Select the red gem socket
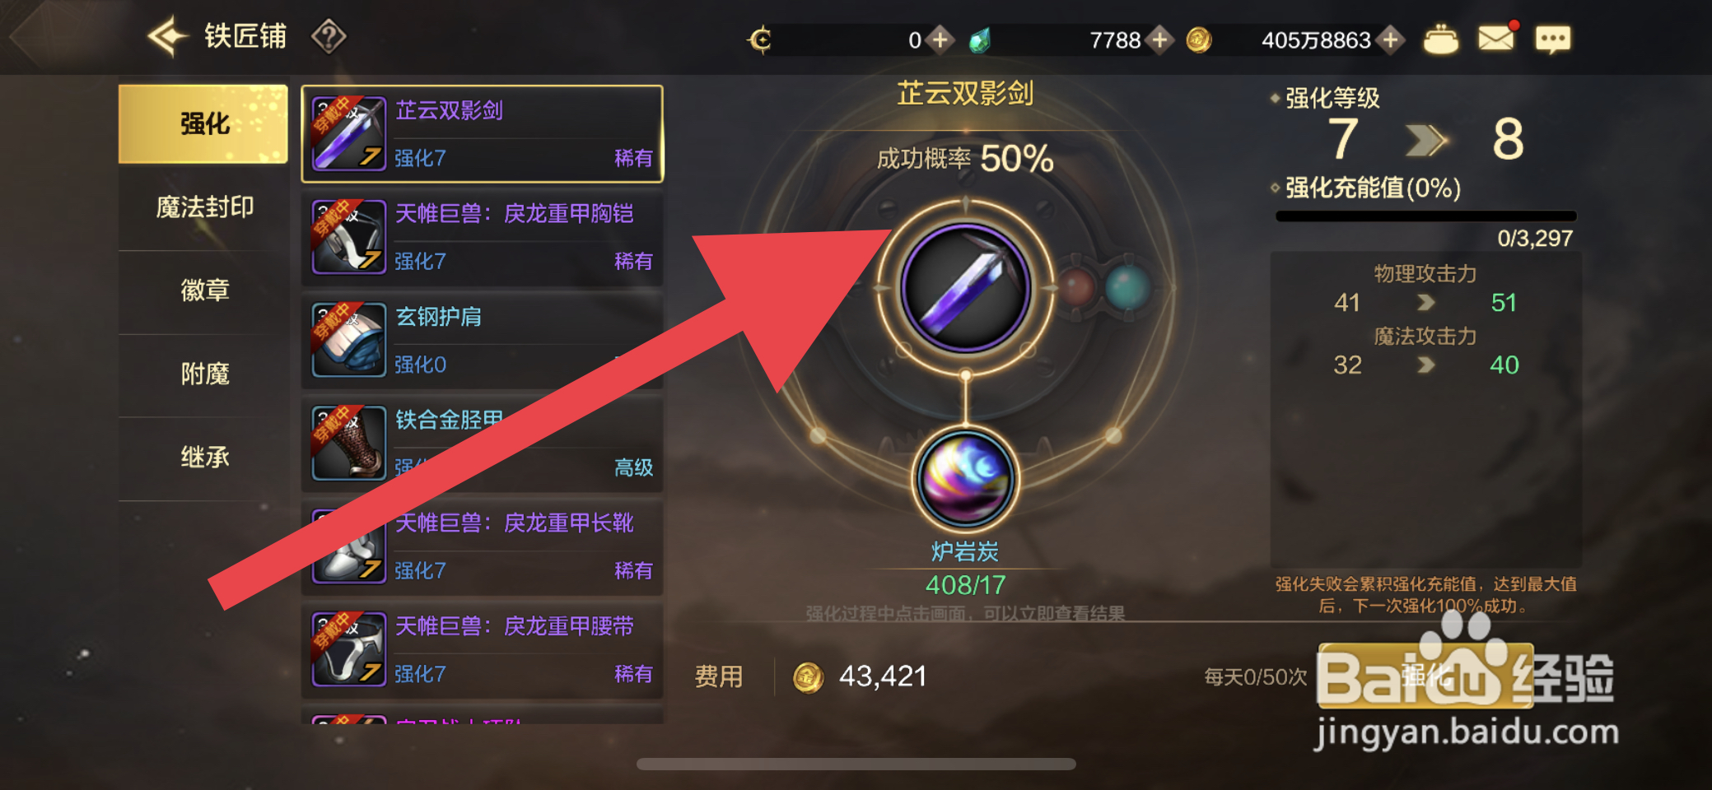 click(1076, 287)
